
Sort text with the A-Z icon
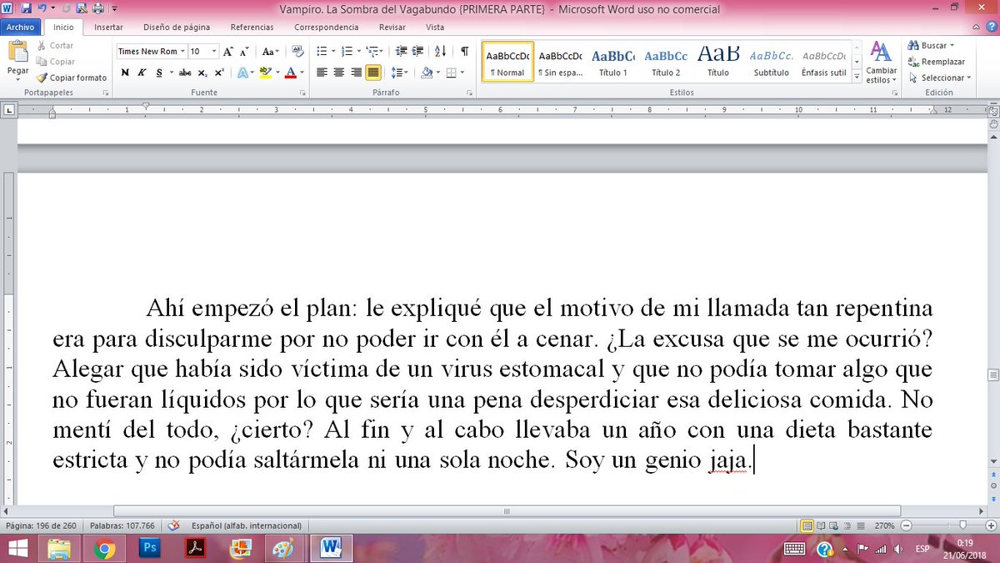(441, 52)
